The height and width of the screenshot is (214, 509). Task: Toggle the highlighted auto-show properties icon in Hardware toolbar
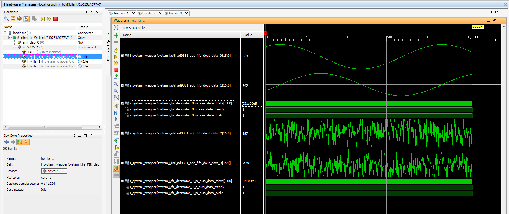[x=26, y=19]
